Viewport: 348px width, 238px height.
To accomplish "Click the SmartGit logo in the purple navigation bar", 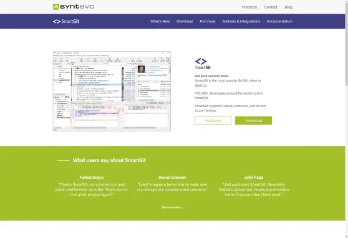I will [66, 21].
